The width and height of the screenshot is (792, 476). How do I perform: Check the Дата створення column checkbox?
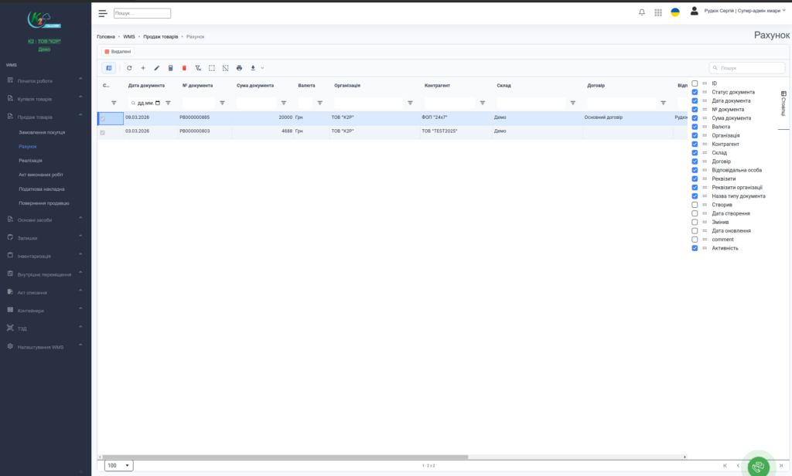695,213
